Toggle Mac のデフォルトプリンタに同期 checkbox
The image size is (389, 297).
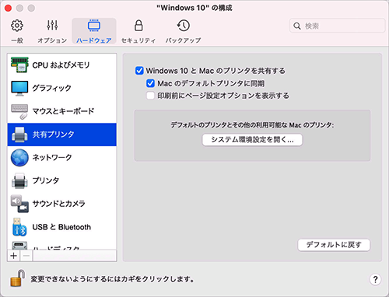(x=150, y=83)
